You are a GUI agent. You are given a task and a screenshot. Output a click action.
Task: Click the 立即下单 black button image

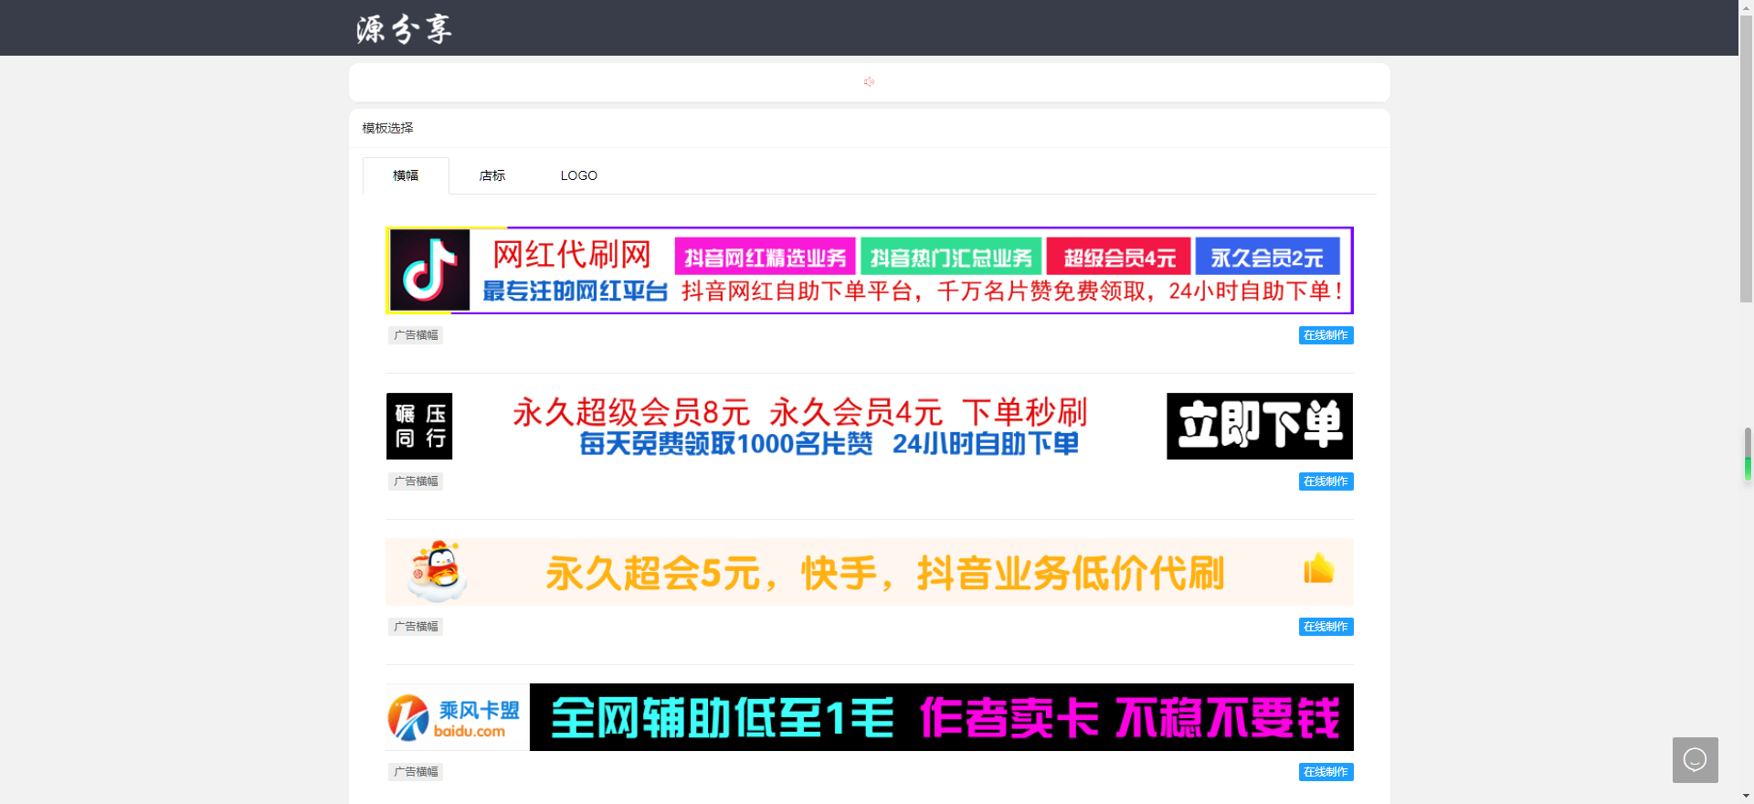click(1259, 427)
